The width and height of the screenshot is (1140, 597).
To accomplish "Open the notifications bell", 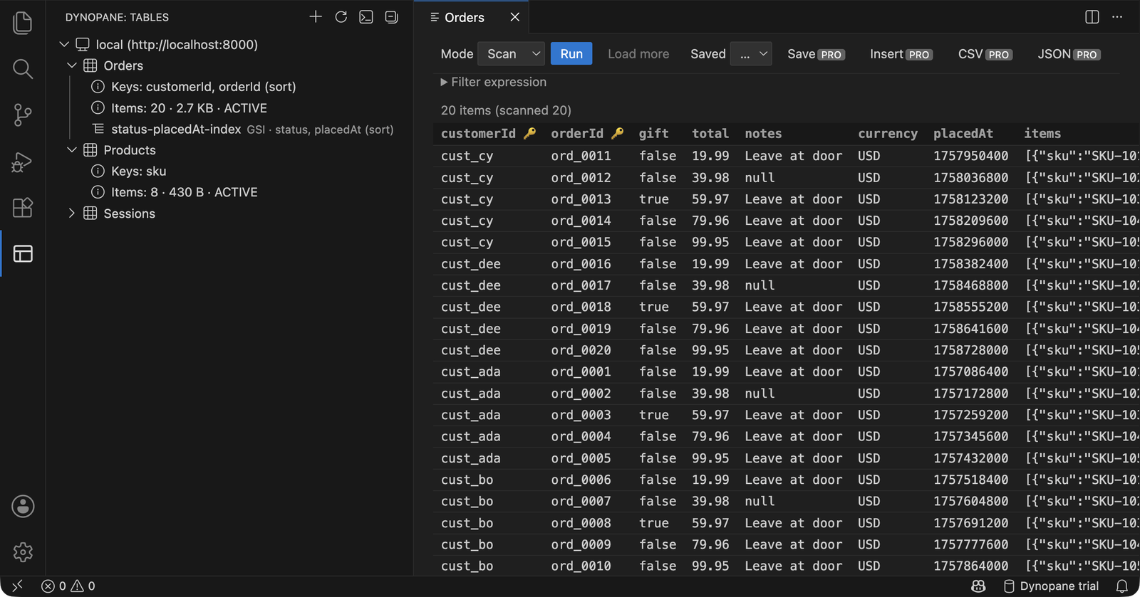I will 1122,586.
